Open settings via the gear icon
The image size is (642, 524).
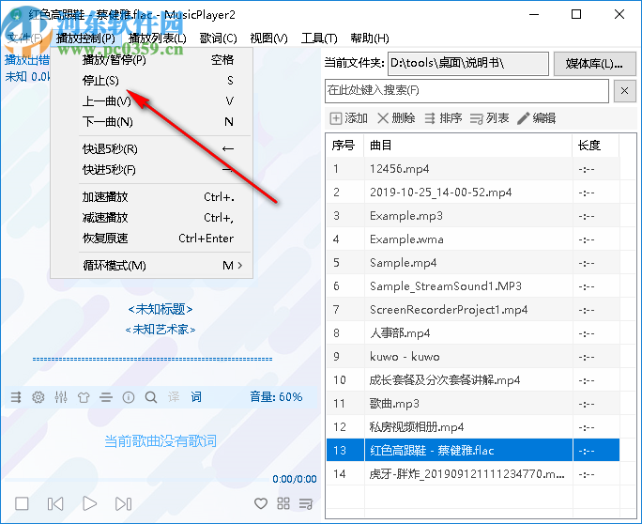pos(38,397)
